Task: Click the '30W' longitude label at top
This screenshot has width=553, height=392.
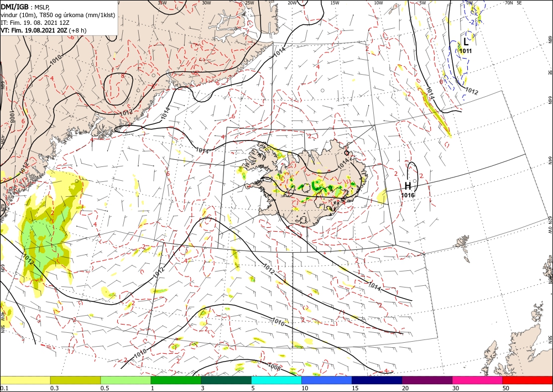Action: click(207, 3)
